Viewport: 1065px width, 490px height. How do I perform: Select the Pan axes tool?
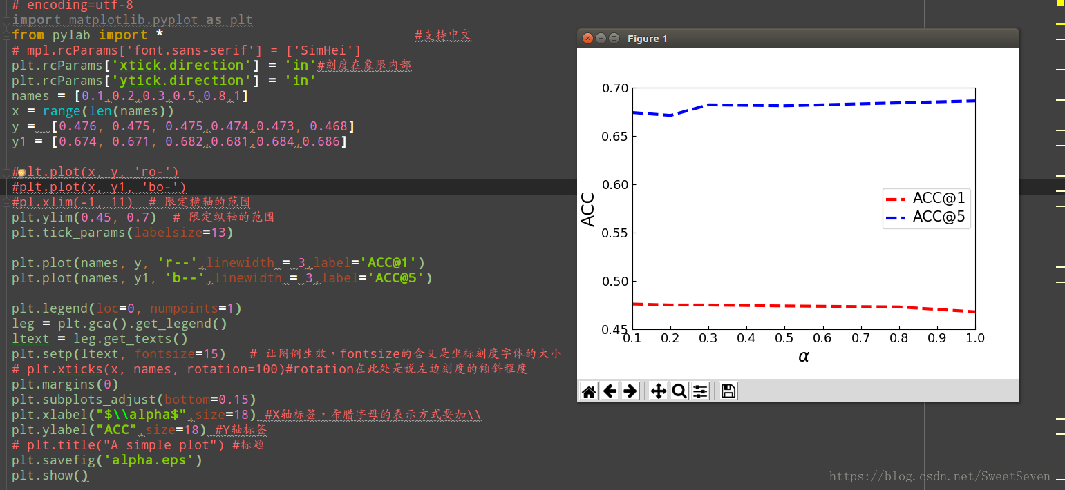point(659,391)
